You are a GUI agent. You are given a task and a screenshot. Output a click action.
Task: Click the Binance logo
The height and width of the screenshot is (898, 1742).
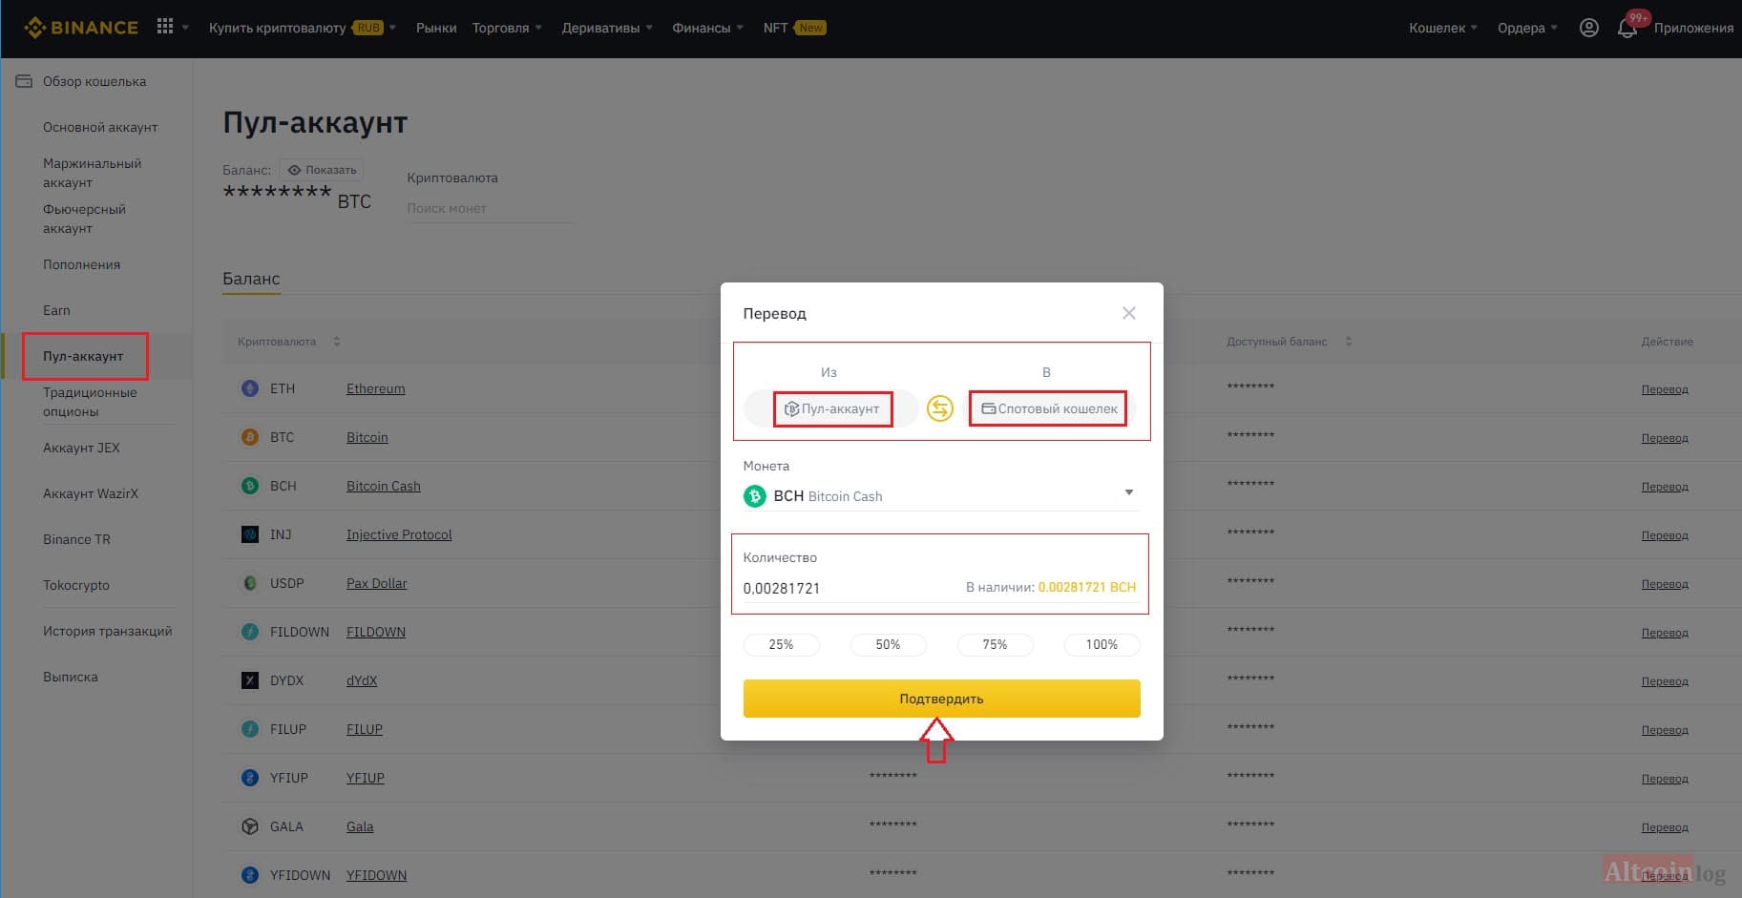coord(81,28)
